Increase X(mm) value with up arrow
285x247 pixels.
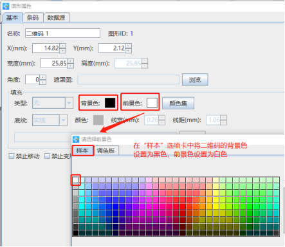tap(62, 46)
